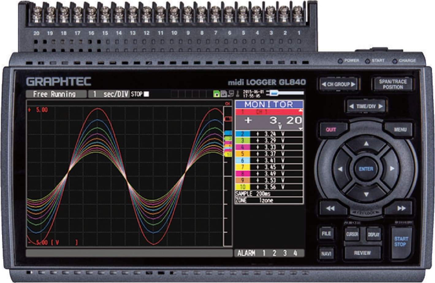Screen dimensions: 435x283
Task: Check the START LED indicator
Action: [x=367, y=61]
